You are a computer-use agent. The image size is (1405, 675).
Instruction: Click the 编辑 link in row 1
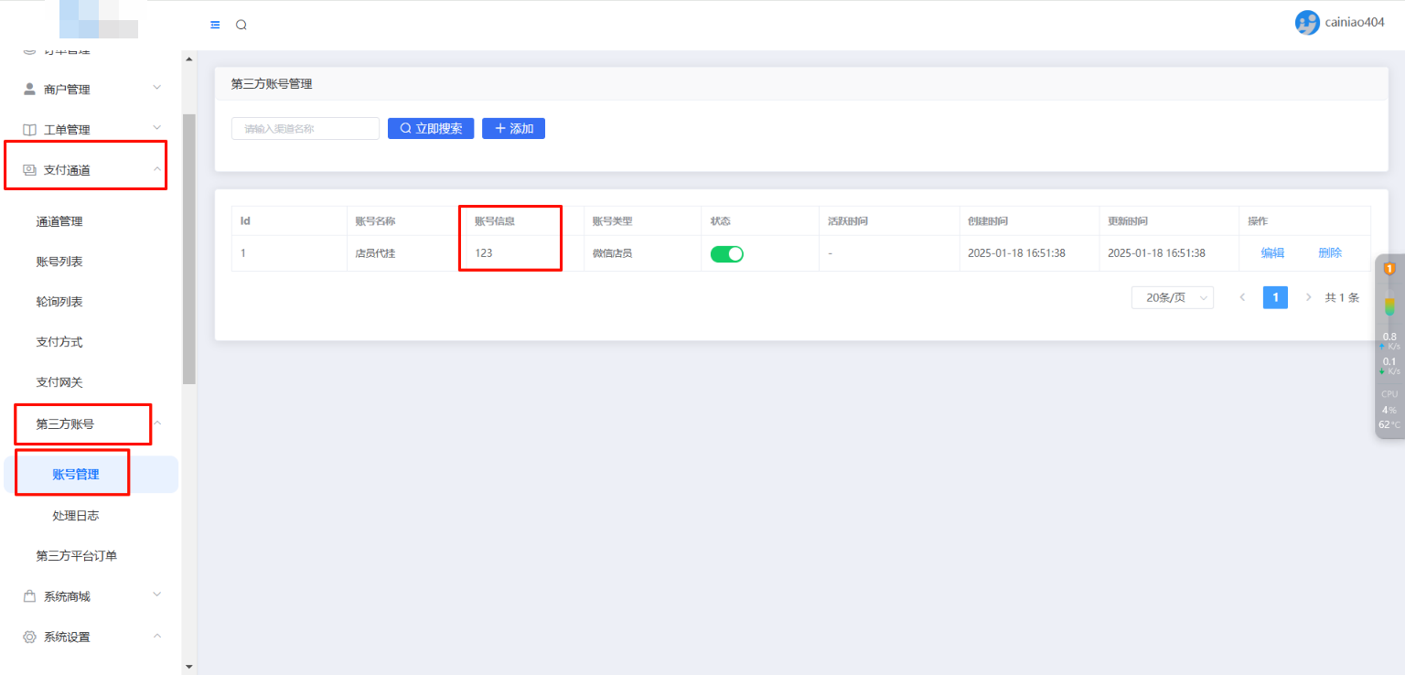click(x=1272, y=253)
